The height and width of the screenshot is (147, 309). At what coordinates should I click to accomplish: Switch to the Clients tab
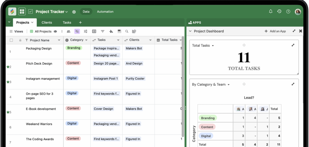point(47,22)
